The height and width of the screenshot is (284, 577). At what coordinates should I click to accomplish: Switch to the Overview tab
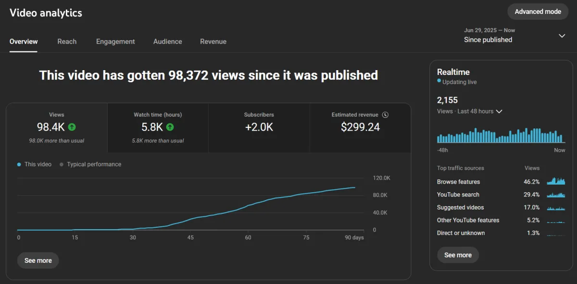tap(24, 41)
